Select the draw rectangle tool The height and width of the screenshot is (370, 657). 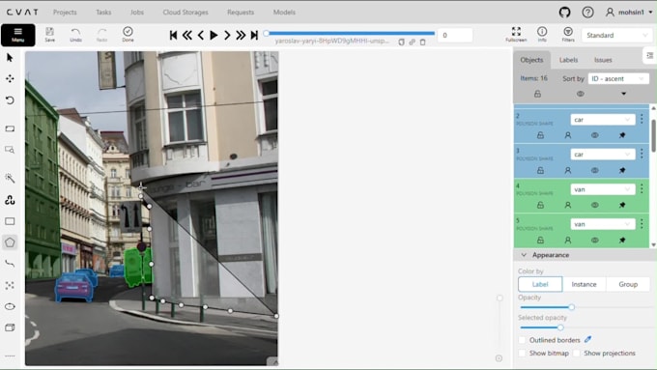tap(10, 221)
